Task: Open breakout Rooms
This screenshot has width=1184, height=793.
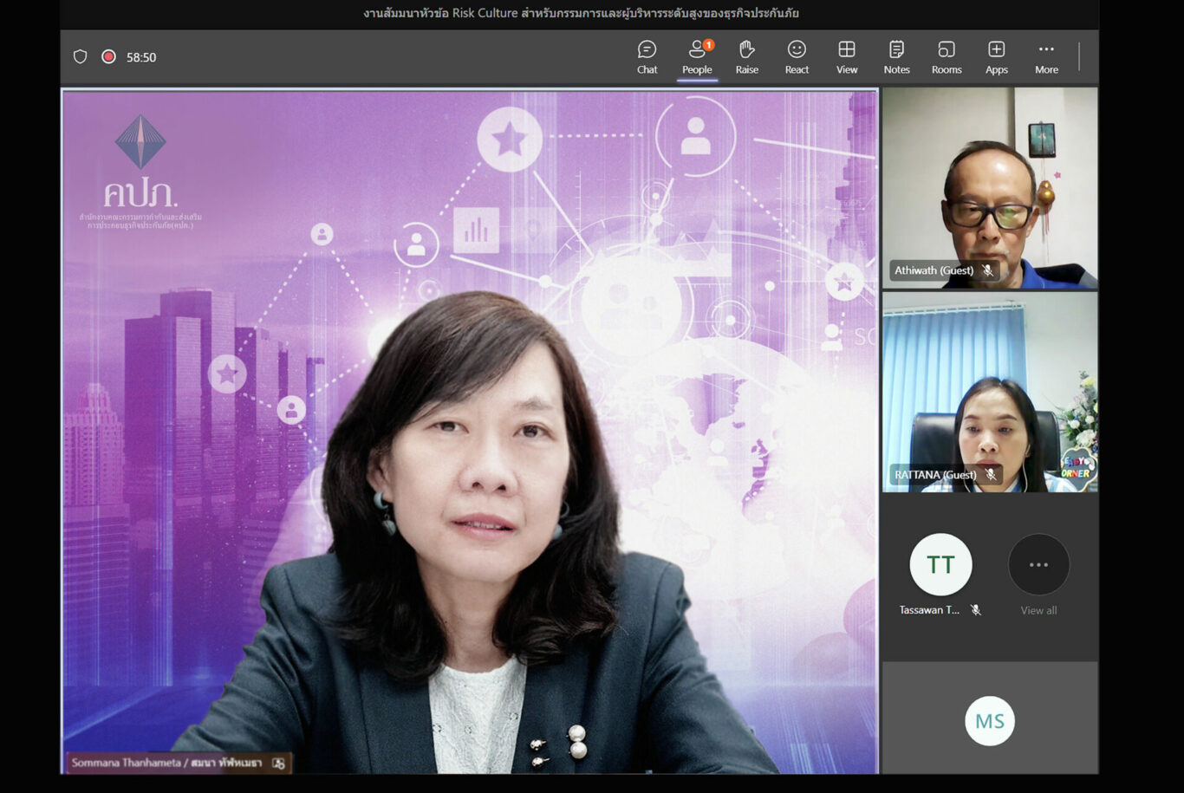Action: coord(947,57)
